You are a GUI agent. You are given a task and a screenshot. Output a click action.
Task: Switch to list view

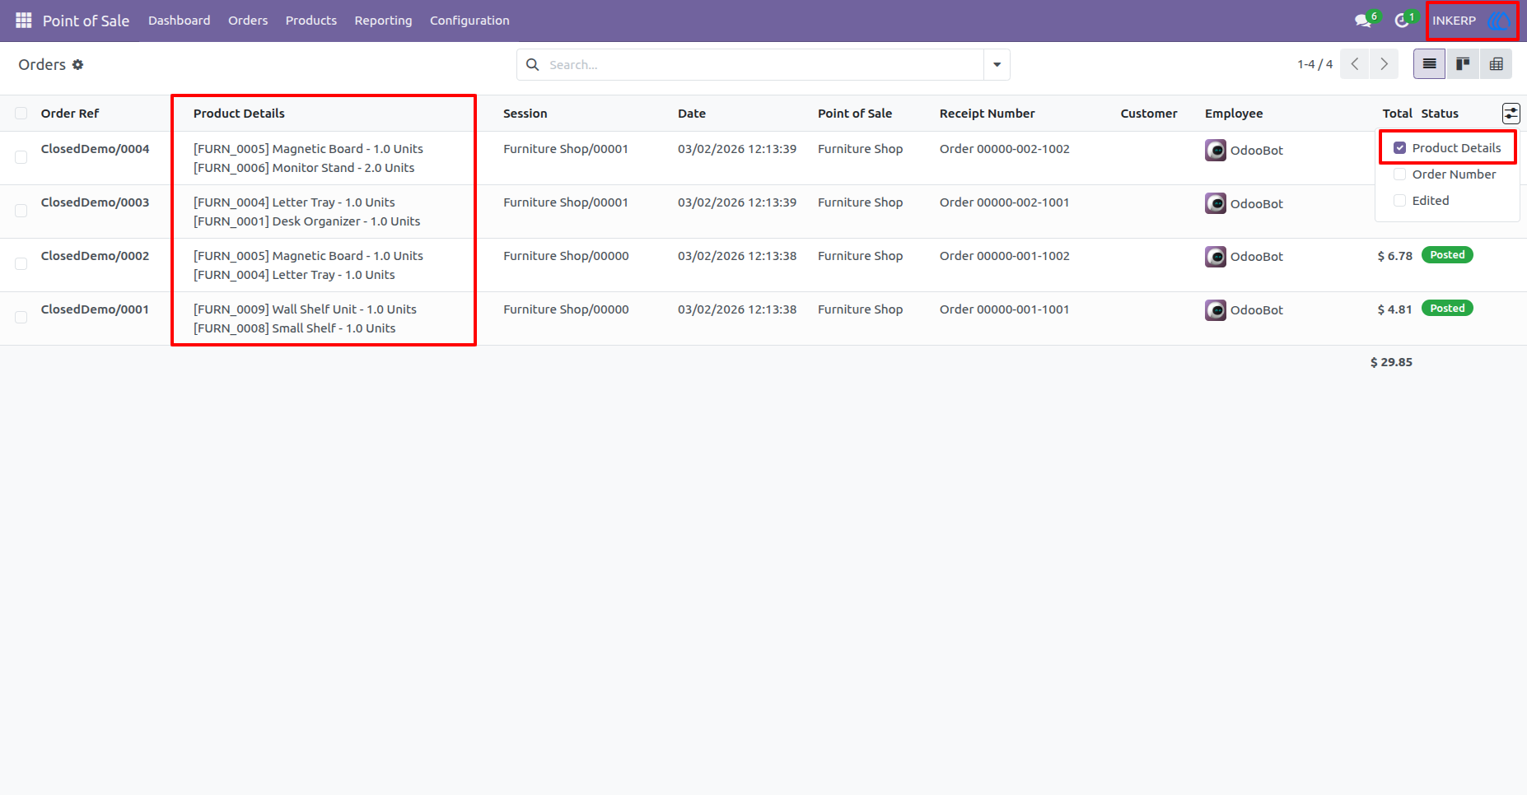1430,64
